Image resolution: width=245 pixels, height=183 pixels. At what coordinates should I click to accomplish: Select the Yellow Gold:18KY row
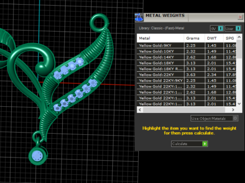click(186, 63)
